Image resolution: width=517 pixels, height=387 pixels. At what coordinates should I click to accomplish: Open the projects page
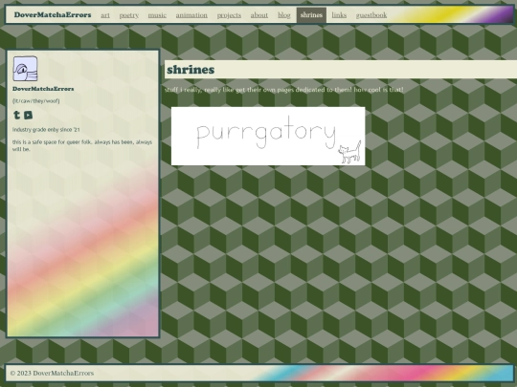(x=229, y=15)
